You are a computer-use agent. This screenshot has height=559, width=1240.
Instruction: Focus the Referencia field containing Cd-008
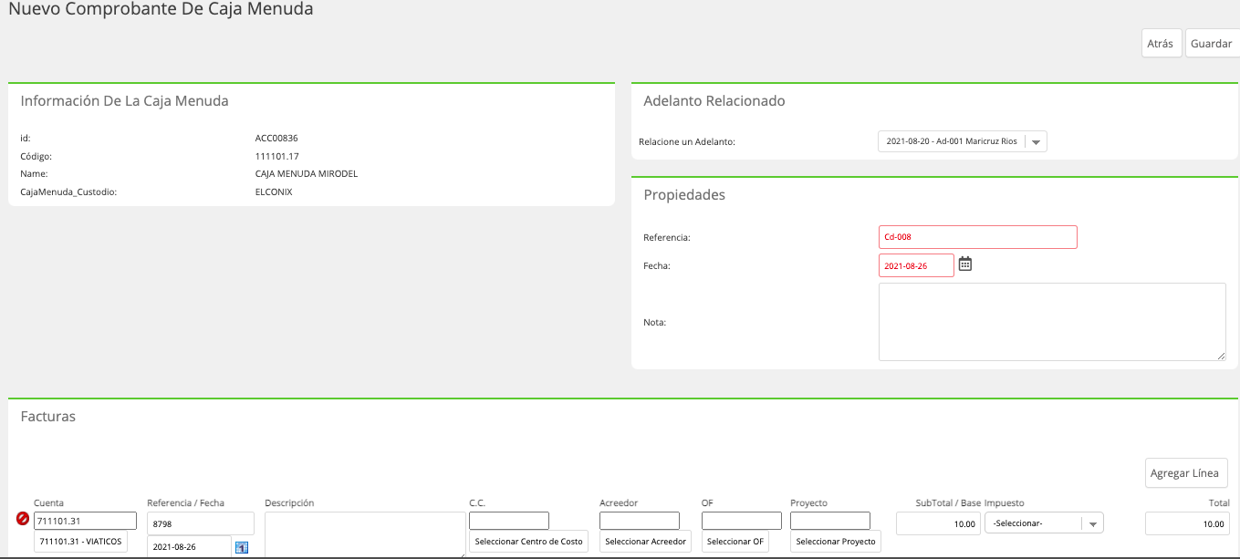click(977, 237)
